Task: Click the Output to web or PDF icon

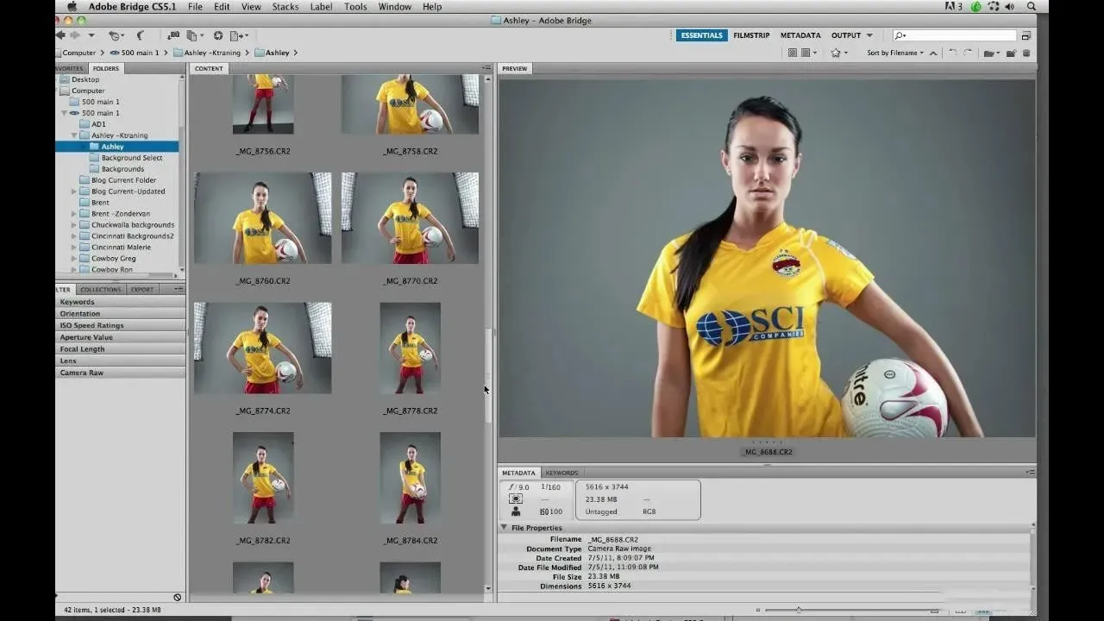Action: tap(239, 35)
